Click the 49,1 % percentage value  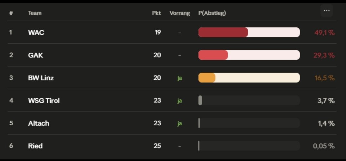click(325, 33)
